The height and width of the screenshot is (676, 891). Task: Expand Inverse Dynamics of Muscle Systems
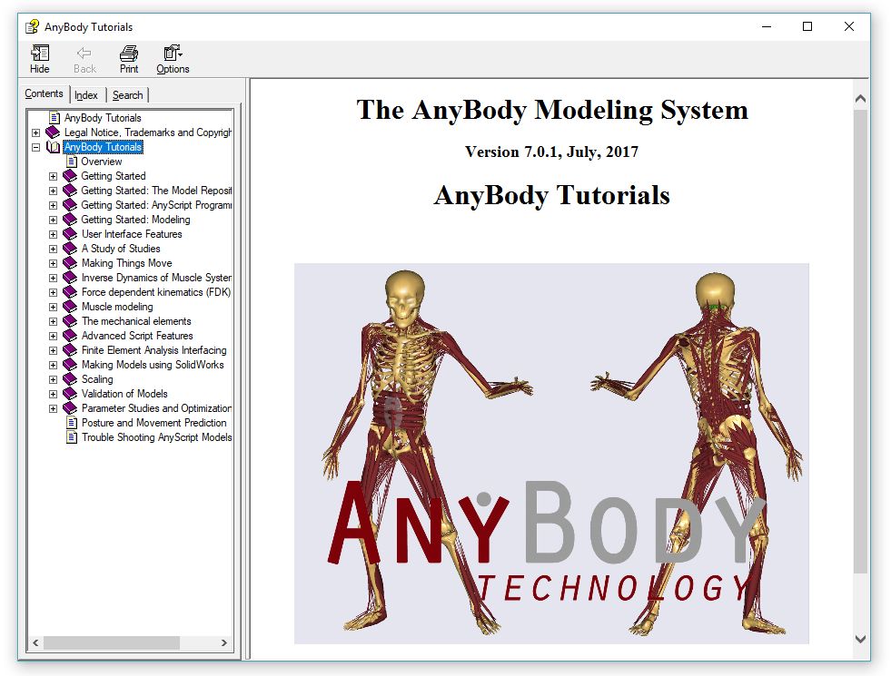pos(53,278)
